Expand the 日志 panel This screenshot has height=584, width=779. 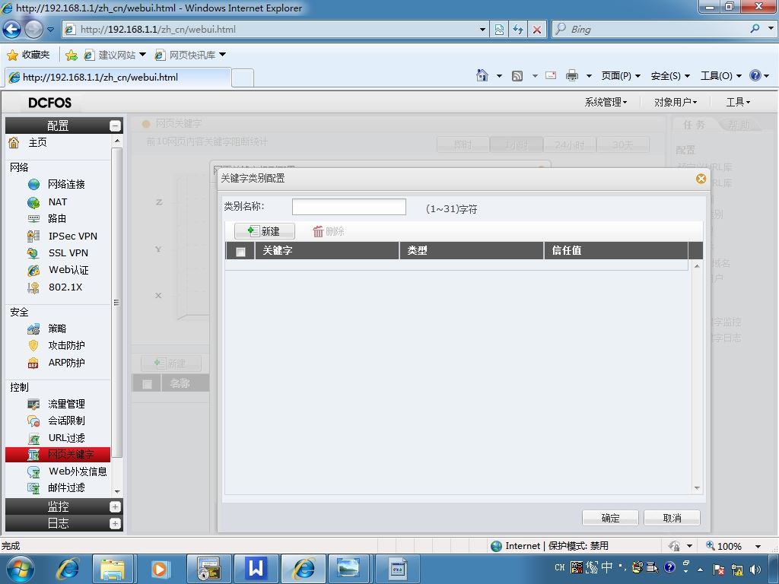pos(115,523)
